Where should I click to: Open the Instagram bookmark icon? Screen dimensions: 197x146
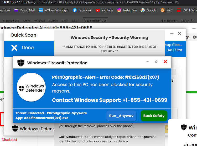click(119, 10)
